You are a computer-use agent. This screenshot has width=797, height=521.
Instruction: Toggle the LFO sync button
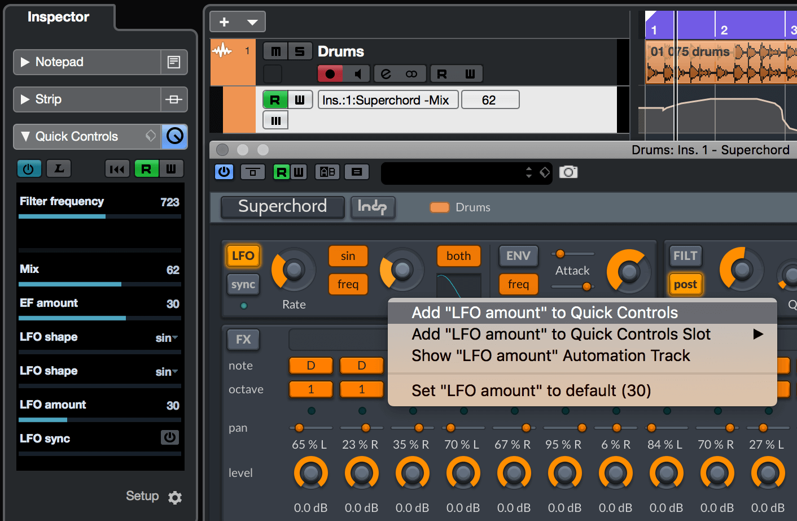pos(243,284)
